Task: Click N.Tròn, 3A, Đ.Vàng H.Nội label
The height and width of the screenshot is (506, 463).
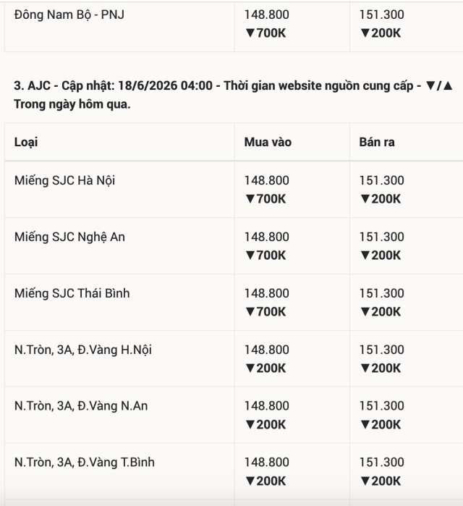Action: (83, 350)
